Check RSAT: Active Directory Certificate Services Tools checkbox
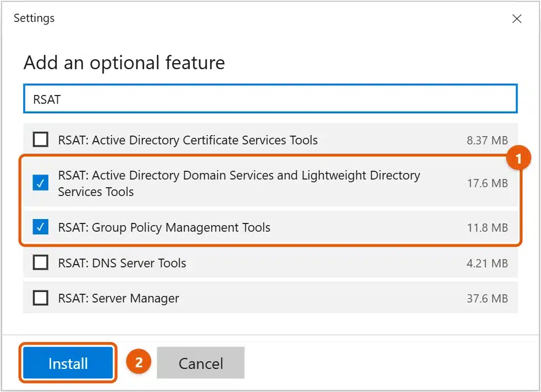541x392 pixels. click(40, 139)
